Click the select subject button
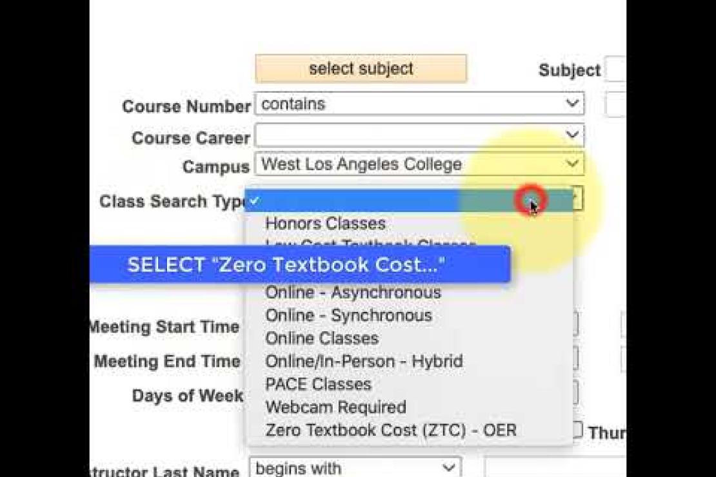 tap(361, 68)
